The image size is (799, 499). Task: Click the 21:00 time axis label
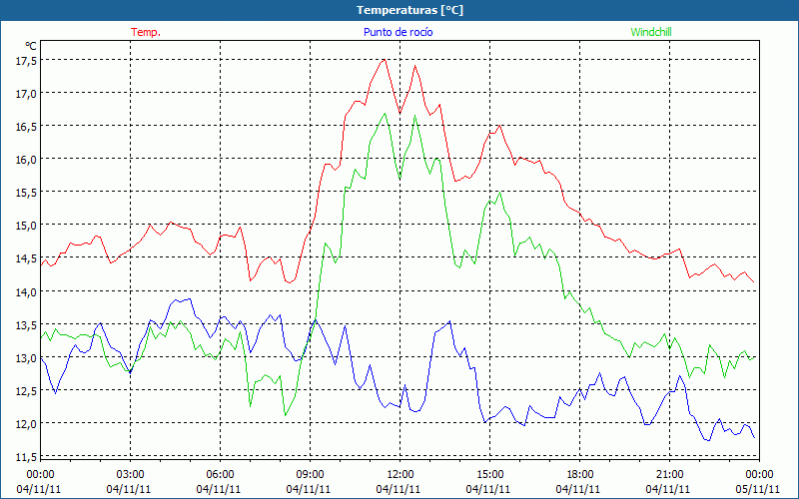[669, 475]
